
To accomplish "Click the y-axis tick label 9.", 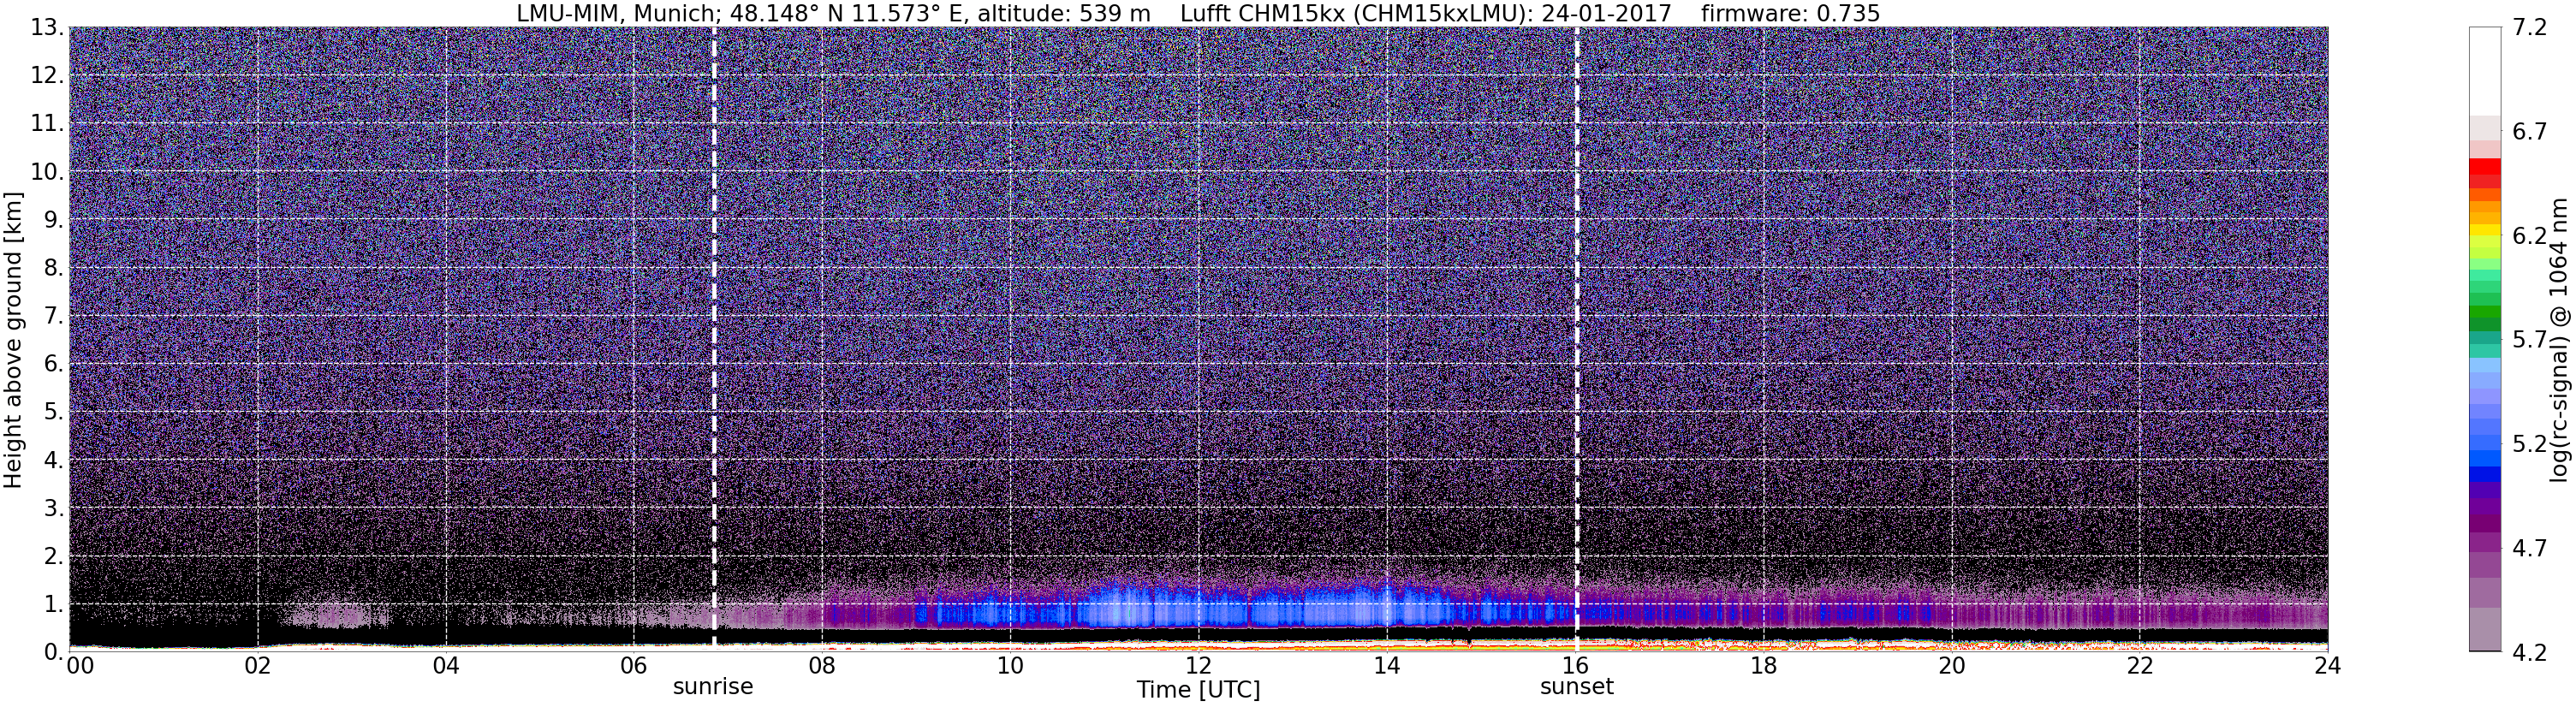I will click(55, 220).
